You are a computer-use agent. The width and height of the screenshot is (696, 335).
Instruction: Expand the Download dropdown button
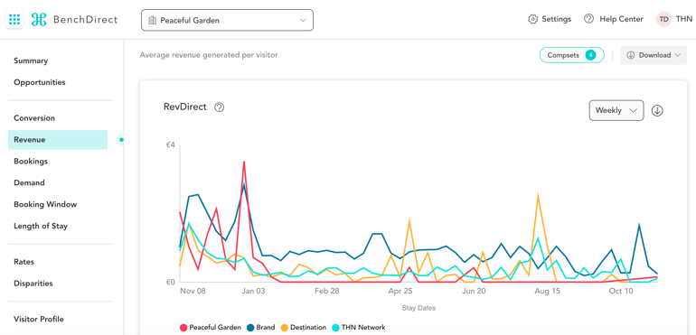pyautogui.click(x=654, y=55)
